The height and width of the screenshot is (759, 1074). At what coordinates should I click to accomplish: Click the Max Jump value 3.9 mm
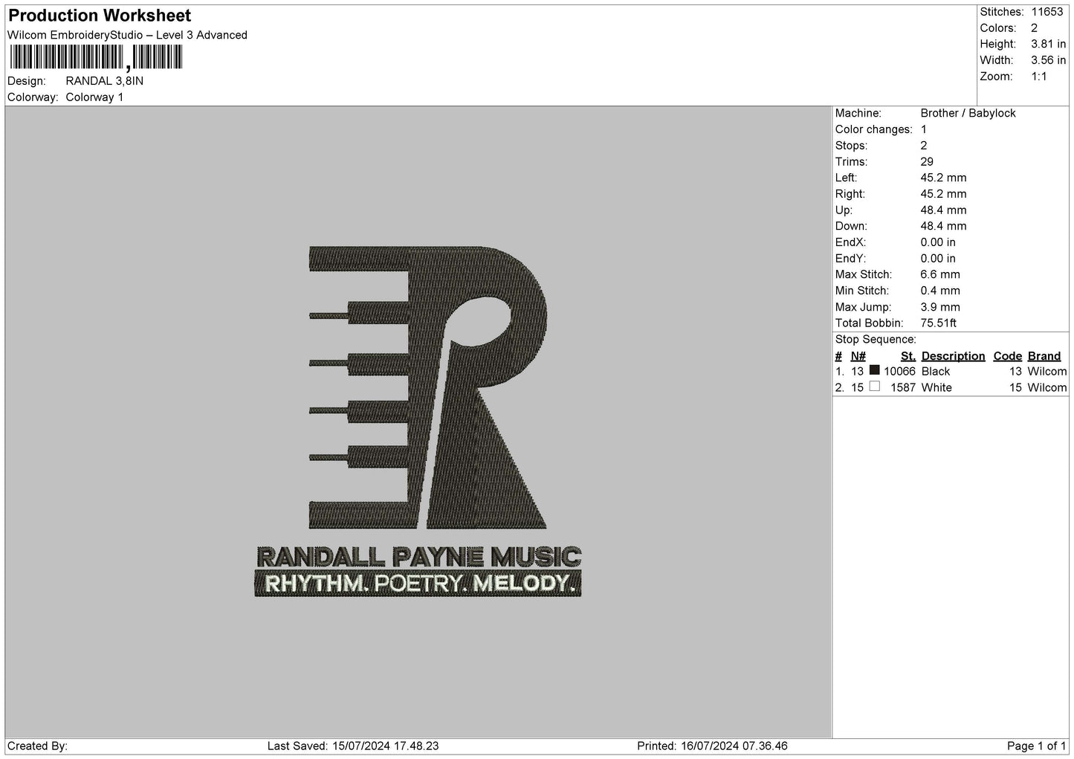pyautogui.click(x=940, y=307)
